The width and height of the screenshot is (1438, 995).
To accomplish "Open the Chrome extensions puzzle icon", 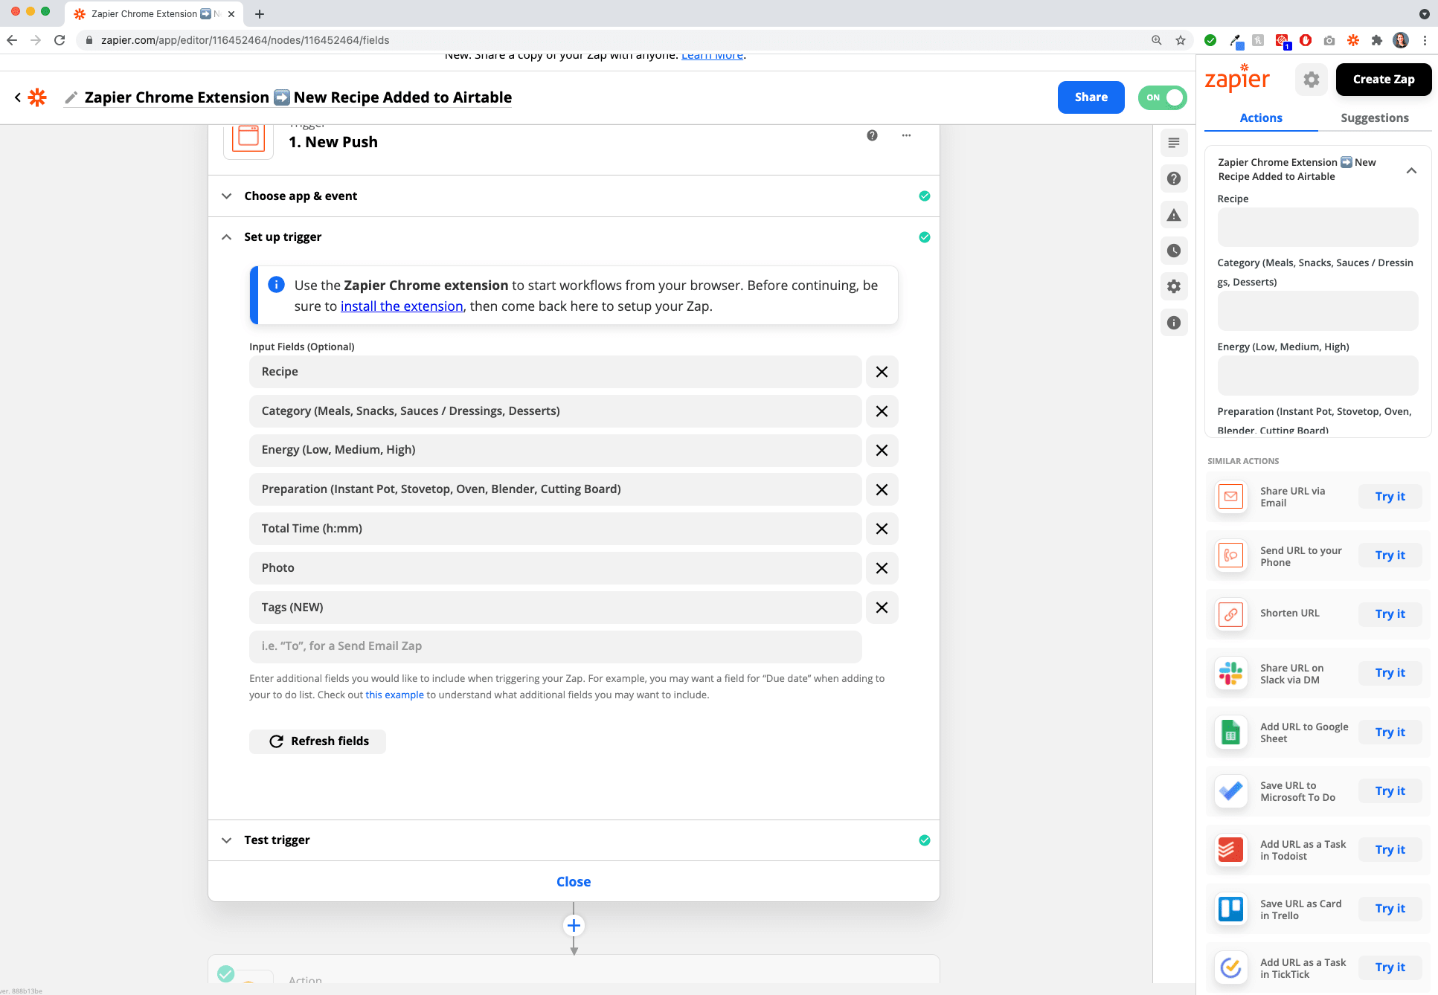I will coord(1377,40).
